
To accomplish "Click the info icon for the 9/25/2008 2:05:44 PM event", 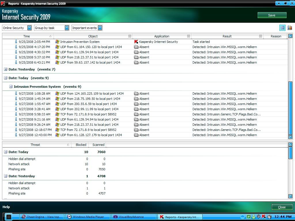I will click(x=16, y=41).
